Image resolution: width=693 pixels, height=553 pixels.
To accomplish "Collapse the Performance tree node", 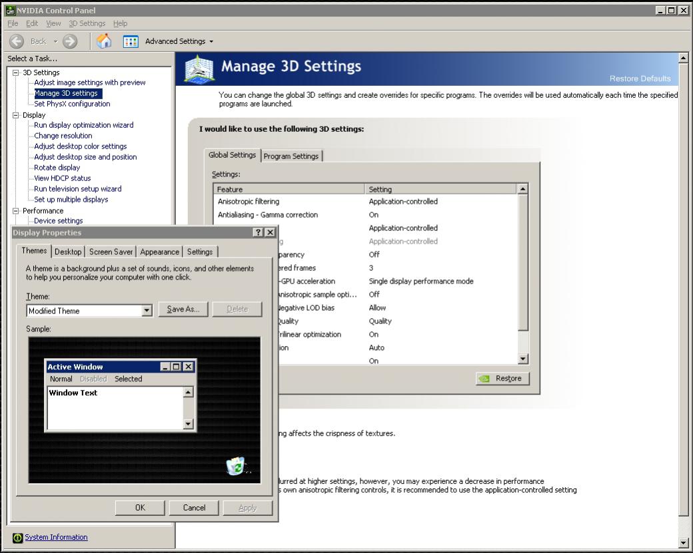I will pos(15,211).
